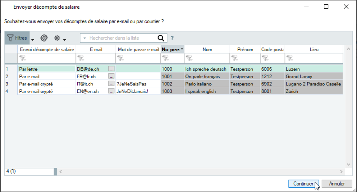This screenshot has height=192, width=357.
Task: Sort by Lieu column header
Action: (x=314, y=49)
